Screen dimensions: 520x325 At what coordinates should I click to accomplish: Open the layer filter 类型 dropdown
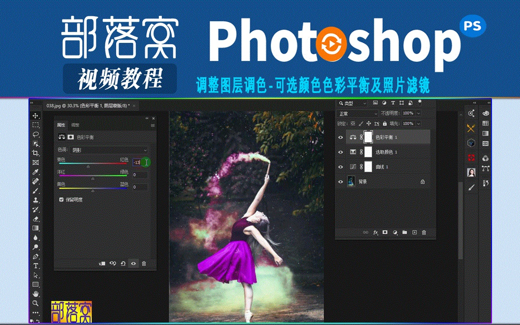pos(353,103)
